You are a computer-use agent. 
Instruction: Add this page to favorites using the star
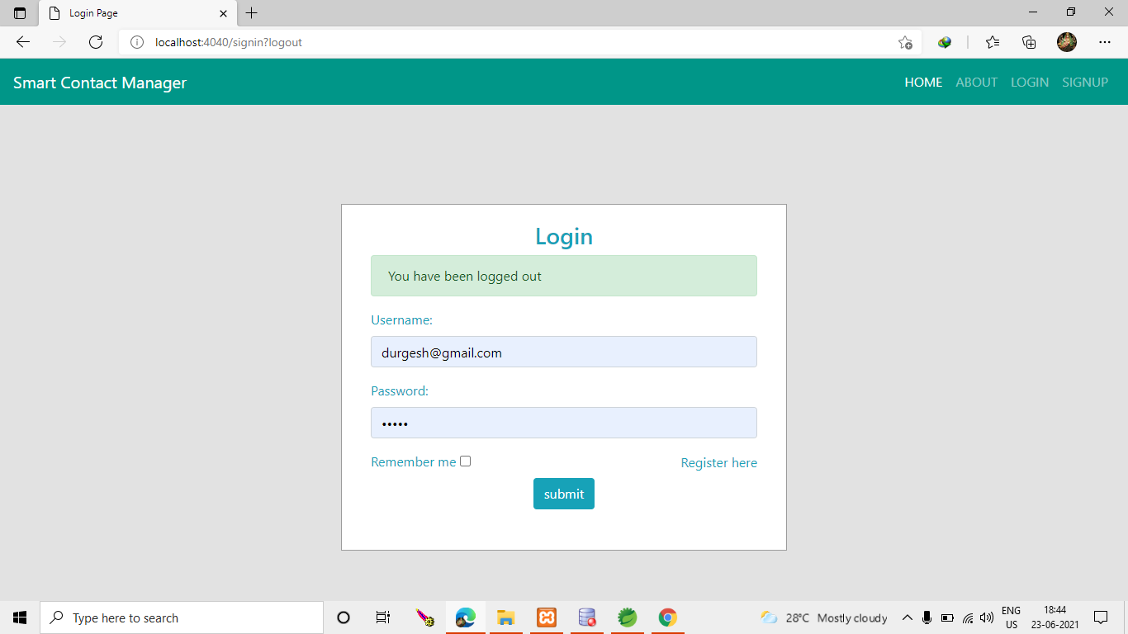tap(905, 42)
